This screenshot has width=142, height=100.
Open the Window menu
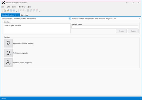[x=22, y=7]
